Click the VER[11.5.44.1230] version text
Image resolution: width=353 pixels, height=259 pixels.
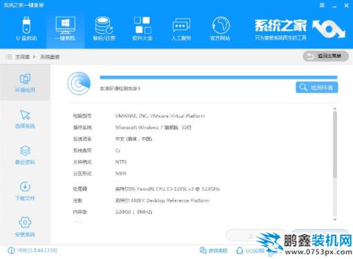pos(37,251)
